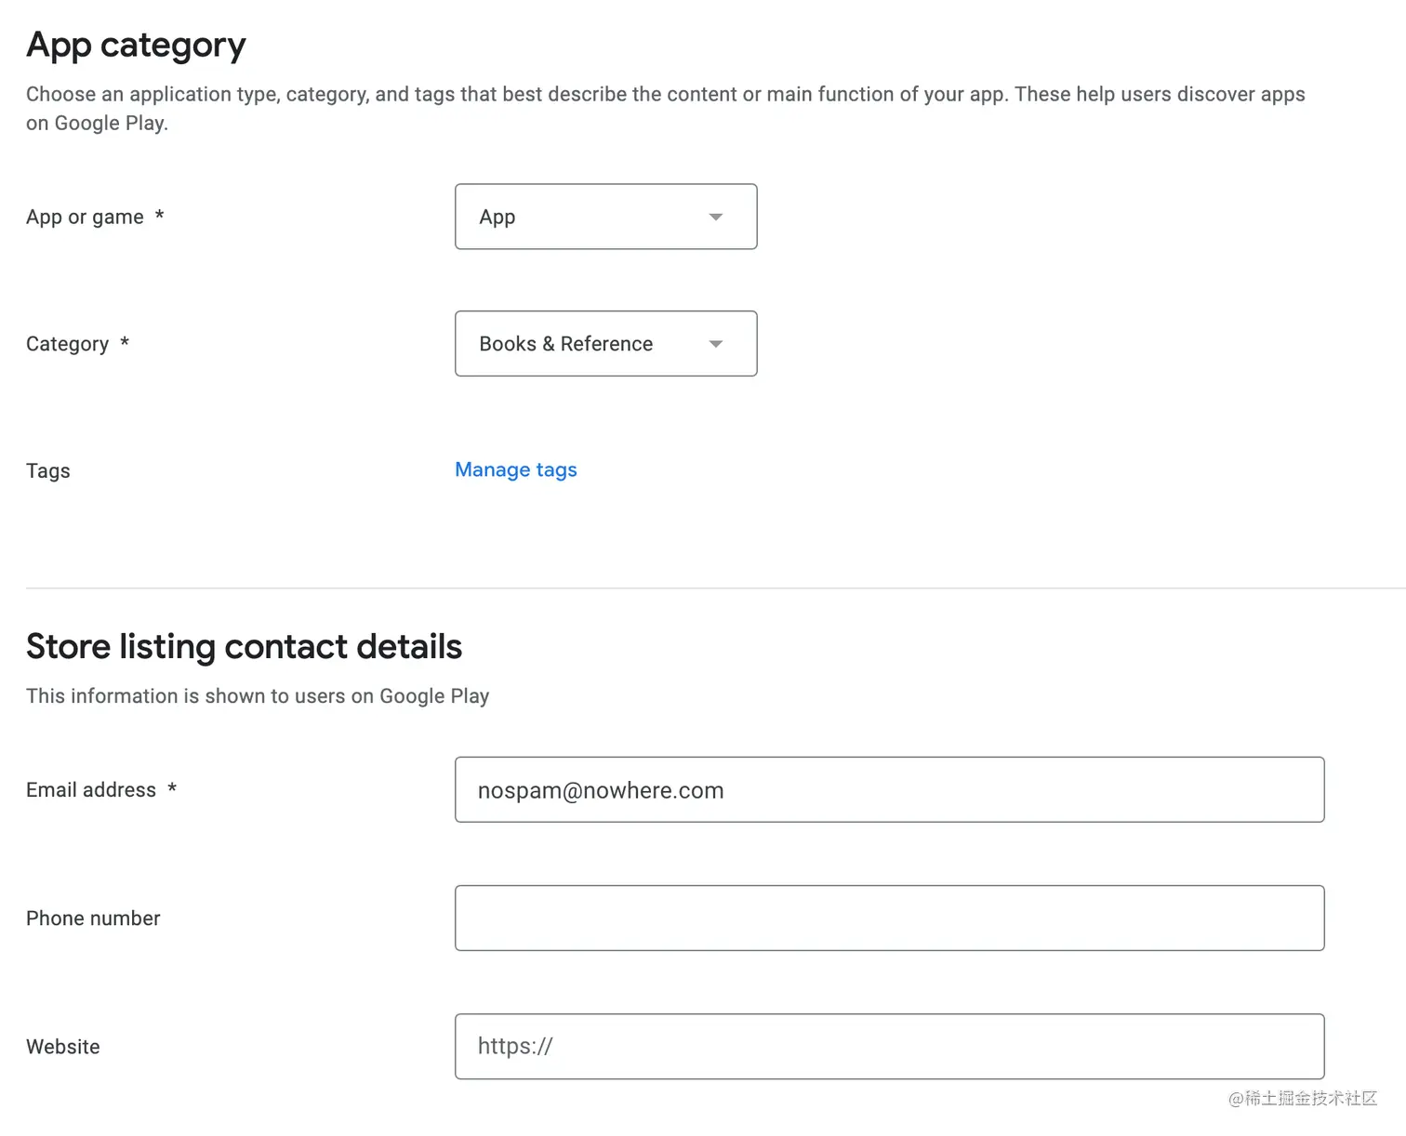Click the 'Store listing contact details' heading

[x=244, y=646]
